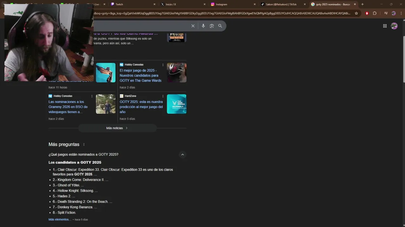Screen dimensions: 405x227
Task: Open the Google account avatar on the page
Action: pyautogui.click(x=394, y=26)
